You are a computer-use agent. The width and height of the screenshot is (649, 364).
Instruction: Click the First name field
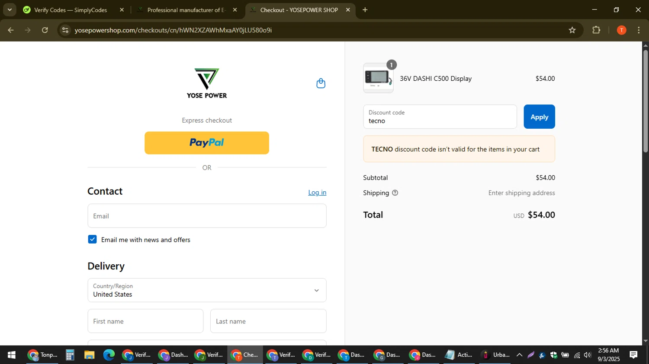145,321
